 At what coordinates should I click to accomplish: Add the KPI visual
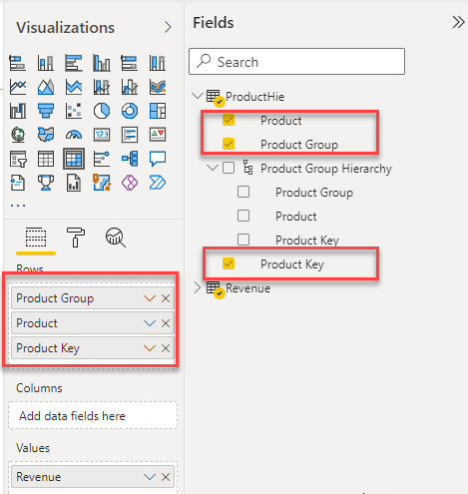158,135
